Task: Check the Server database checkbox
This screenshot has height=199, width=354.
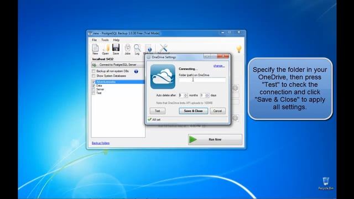Action: tap(93, 90)
